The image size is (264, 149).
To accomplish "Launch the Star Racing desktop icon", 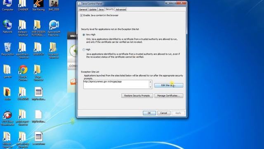I will pos(38,5).
